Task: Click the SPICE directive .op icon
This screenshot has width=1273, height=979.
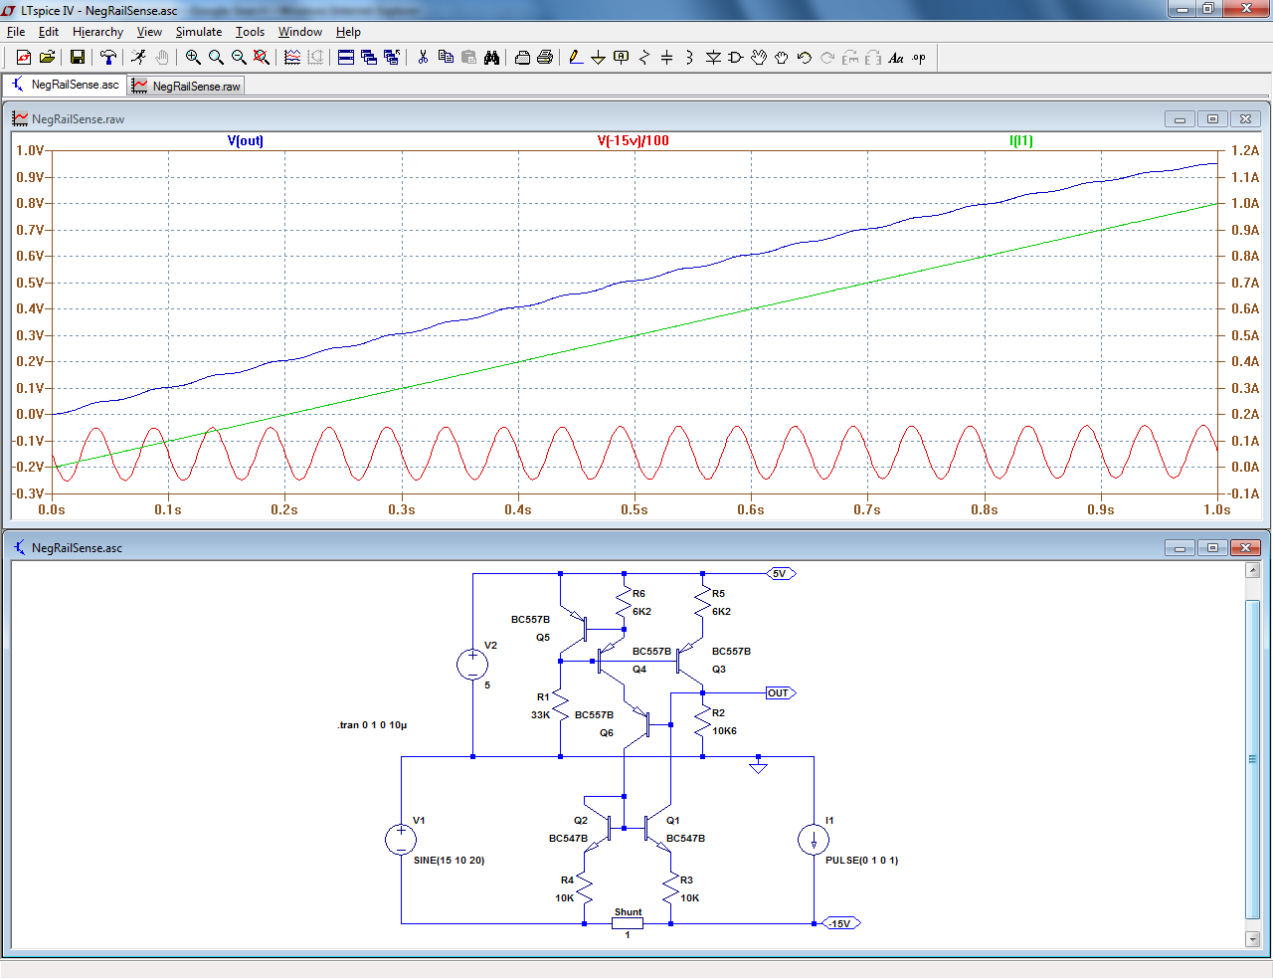Action: pos(919,58)
